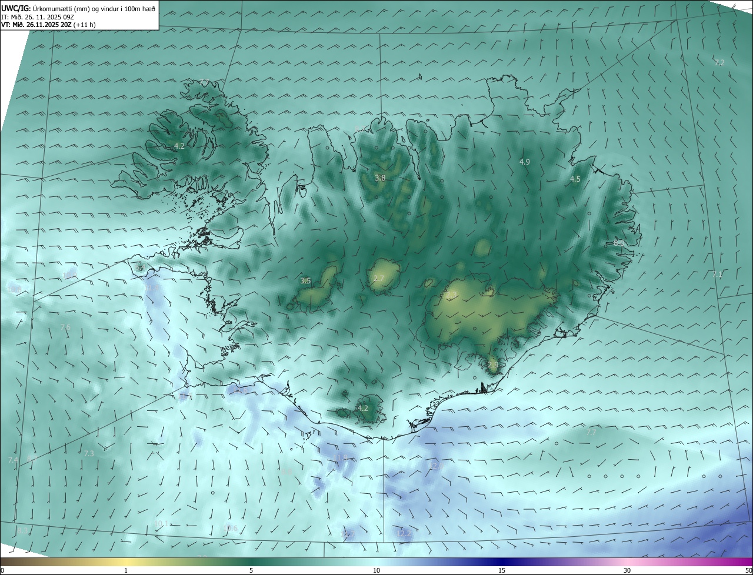Viewport: 753px width, 575px height.
Task: Click the 7.7 value south of Iceland
Action: click(x=591, y=433)
